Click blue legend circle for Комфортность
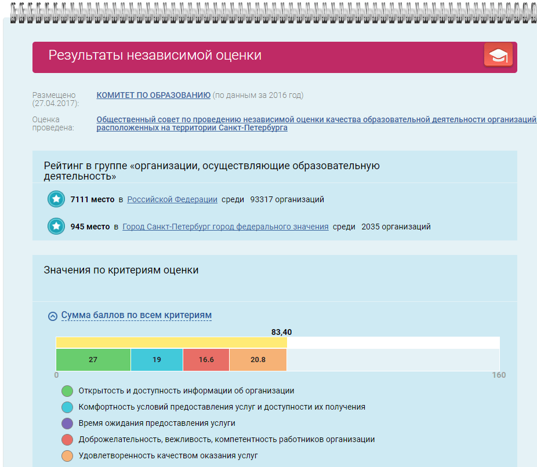This screenshot has width=537, height=467. 67,407
